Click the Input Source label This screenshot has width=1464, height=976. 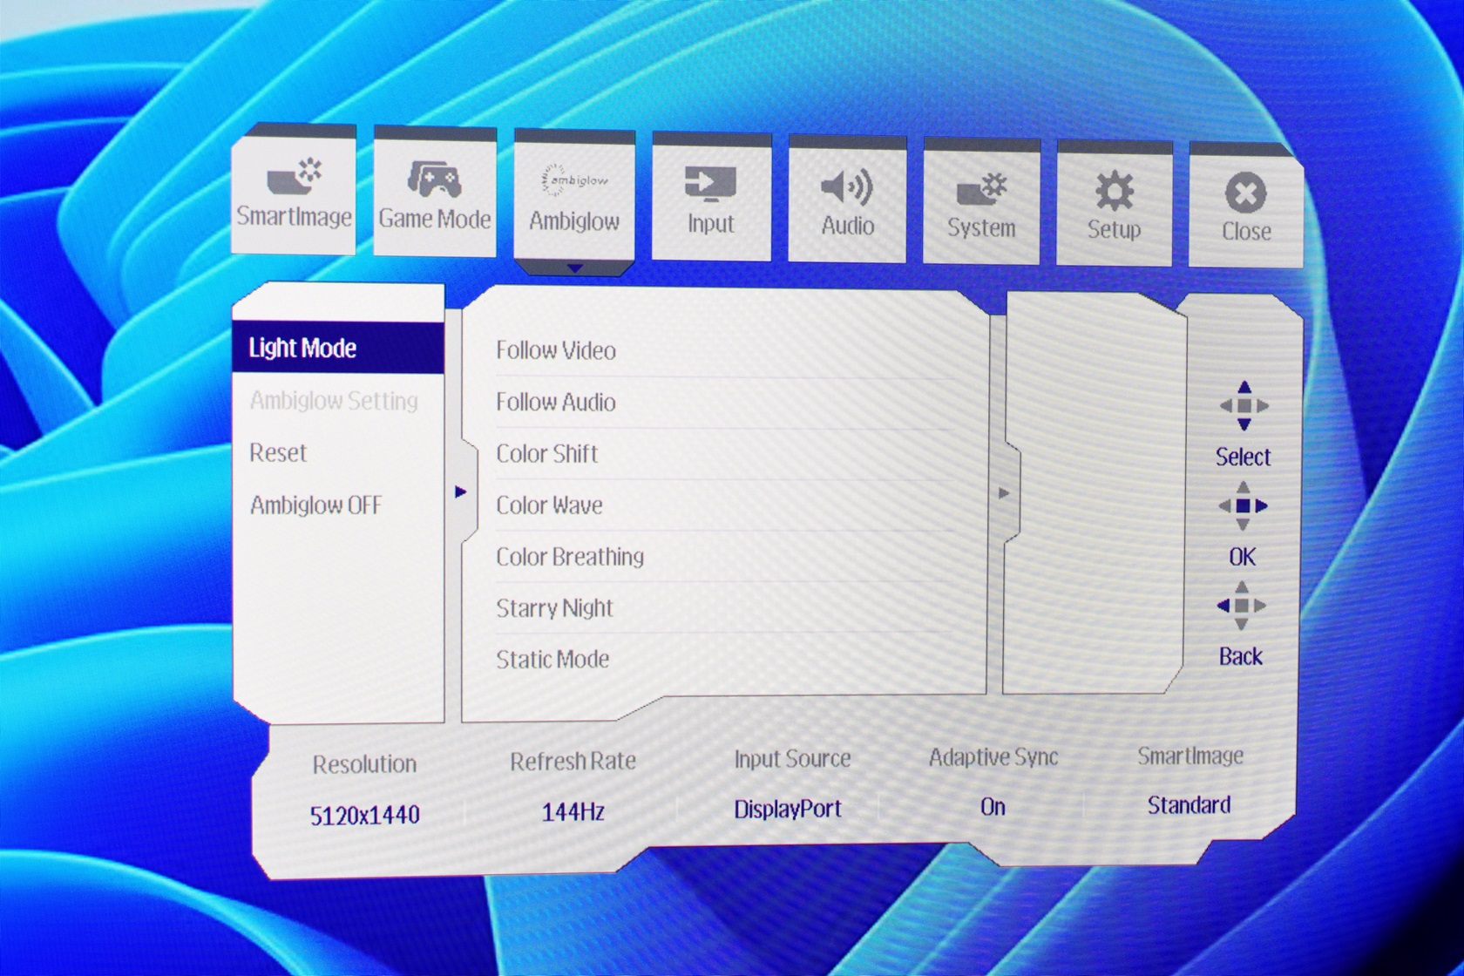click(x=792, y=758)
